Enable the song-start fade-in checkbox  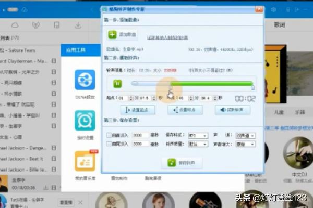point(109,135)
